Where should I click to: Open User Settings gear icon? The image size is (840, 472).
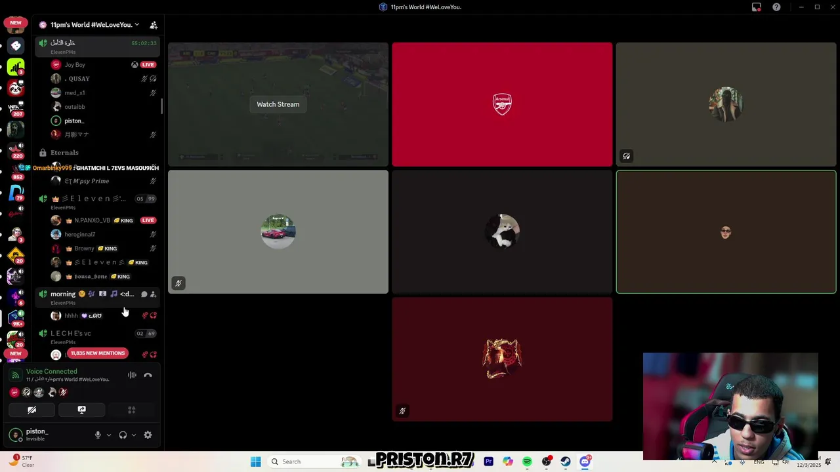coord(148,435)
